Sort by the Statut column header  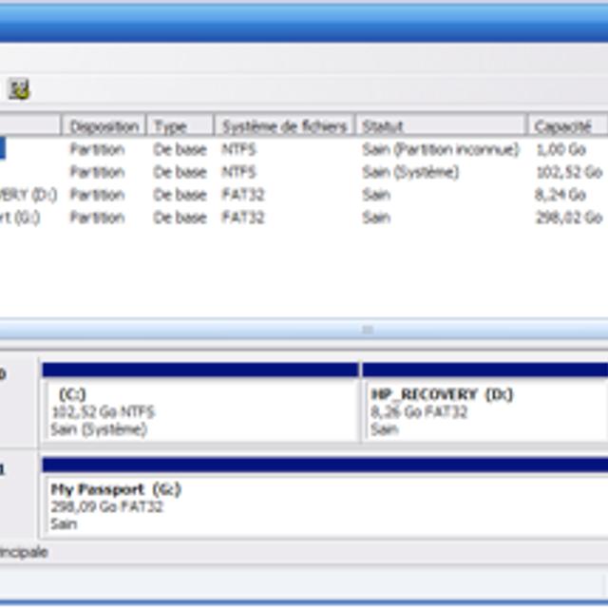[x=441, y=126]
